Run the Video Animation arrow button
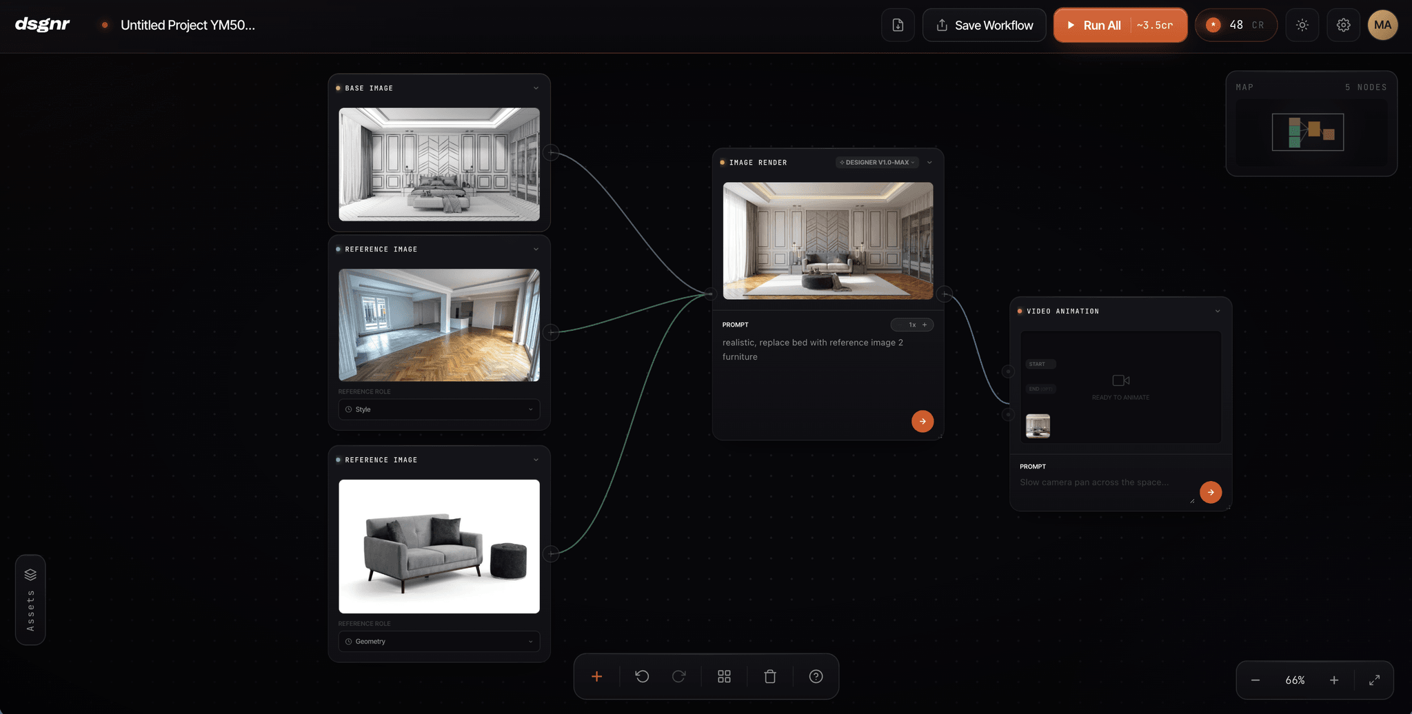 (1211, 492)
